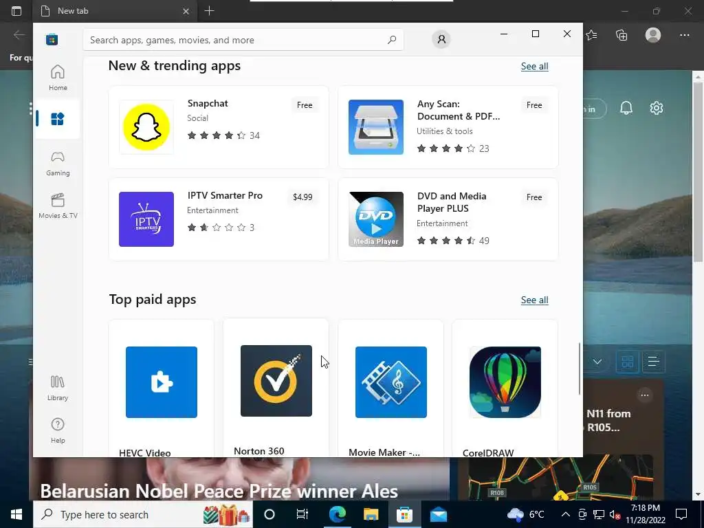The width and height of the screenshot is (704, 528).
Task: Click the Store window scrollbar thumb
Action: [579, 368]
